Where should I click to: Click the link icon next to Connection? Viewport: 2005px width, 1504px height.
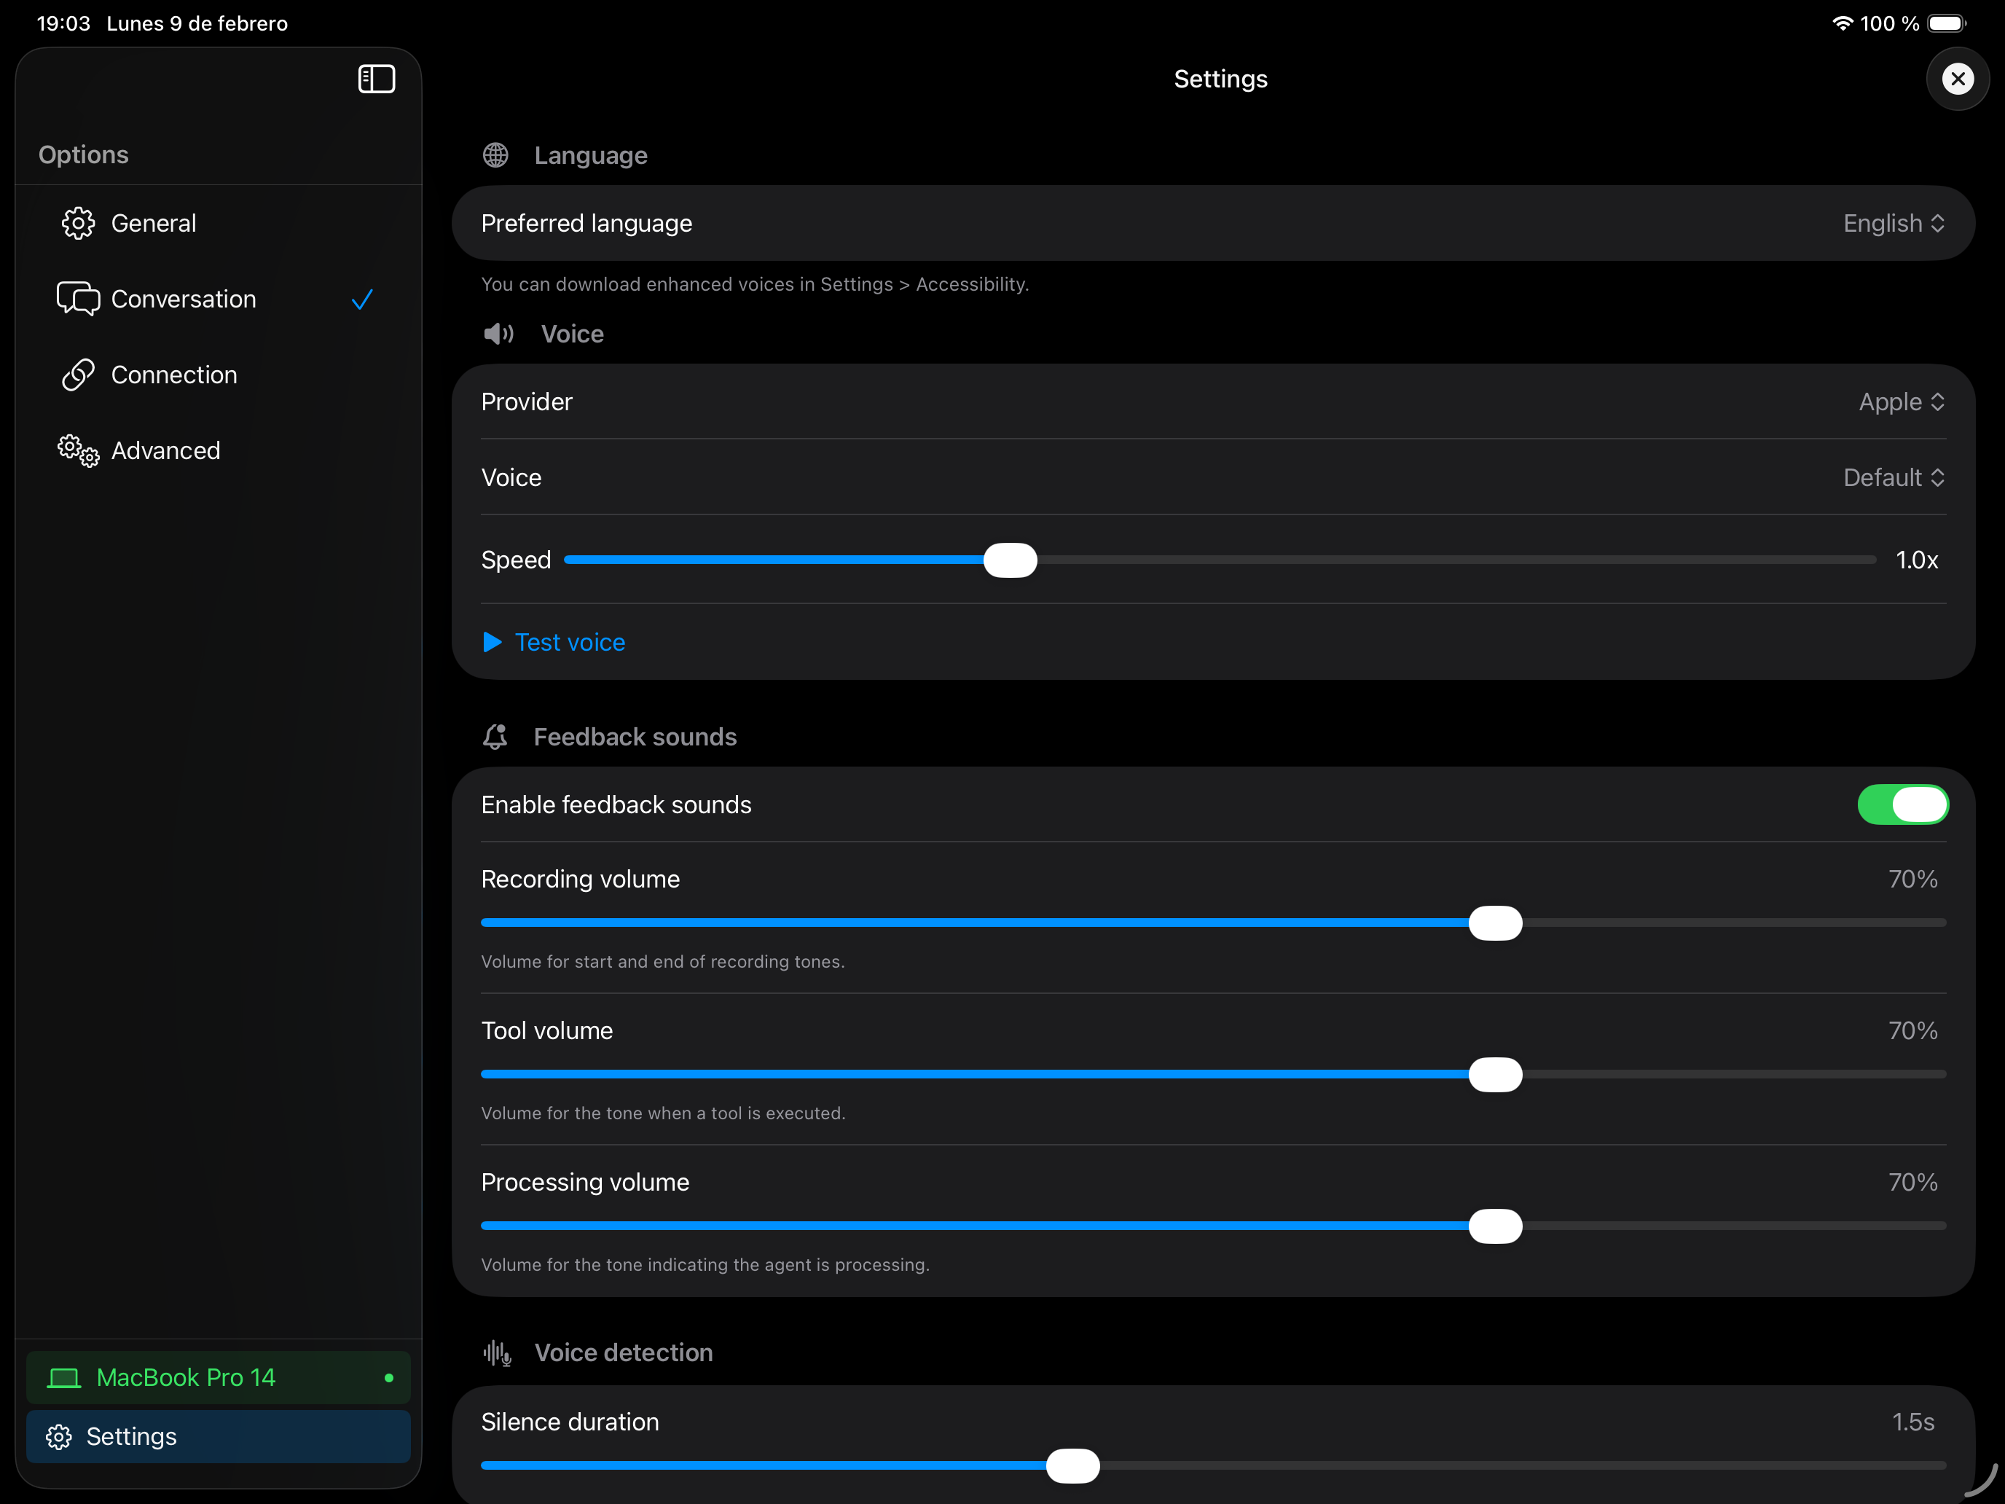point(78,375)
